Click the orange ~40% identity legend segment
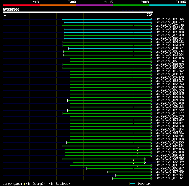The image size is (189, 186). pyautogui.click(x=58, y=5)
